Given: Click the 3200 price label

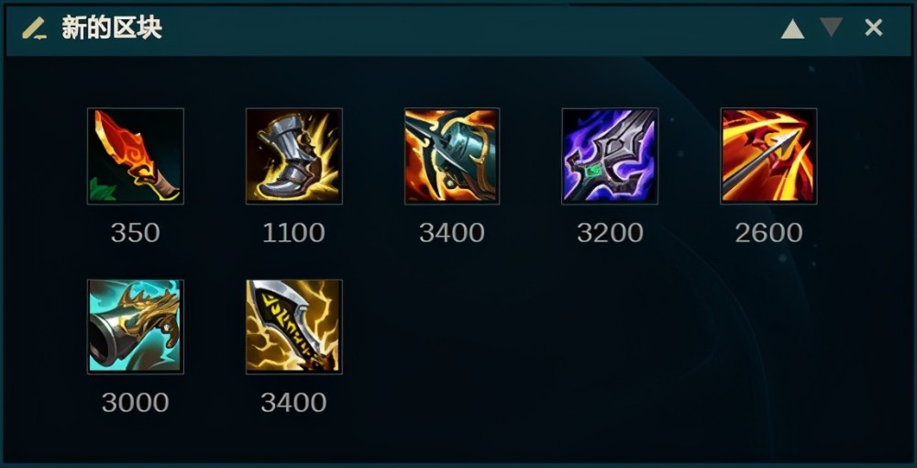Looking at the screenshot, I should tap(610, 233).
